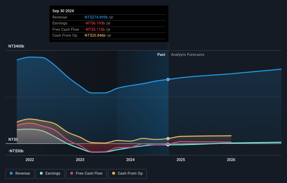This screenshot has width=287, height=183.
Task: Click the 2025 x-axis label
Action: [x=181, y=160]
